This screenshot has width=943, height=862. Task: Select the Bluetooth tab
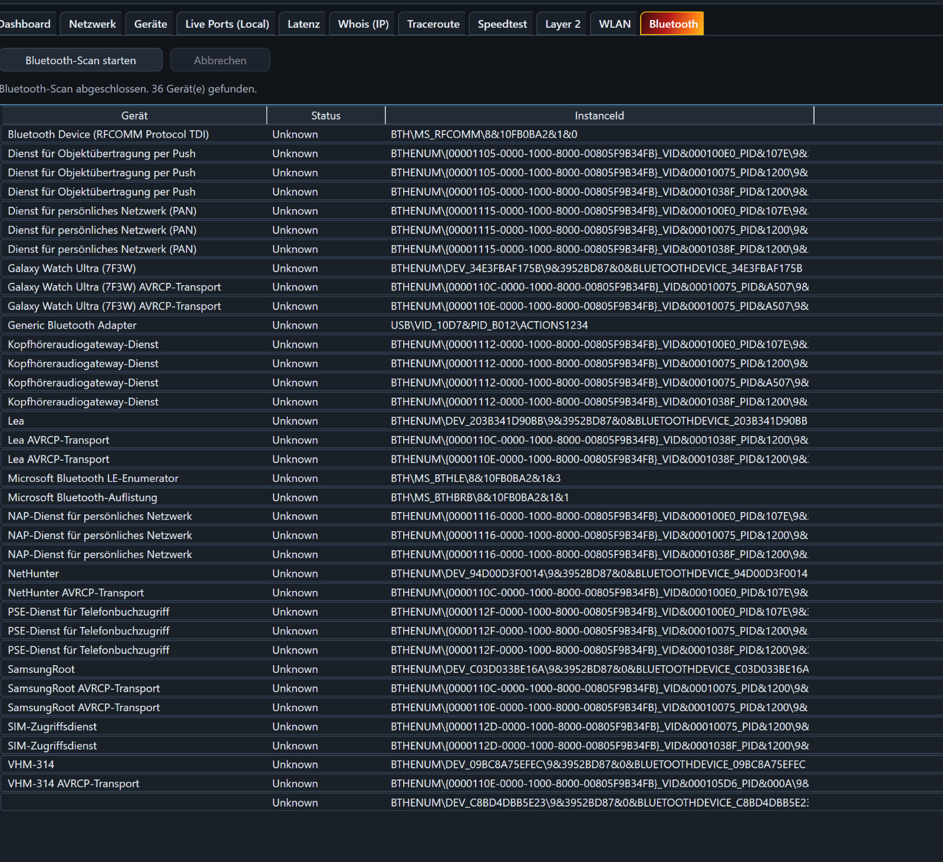(672, 24)
